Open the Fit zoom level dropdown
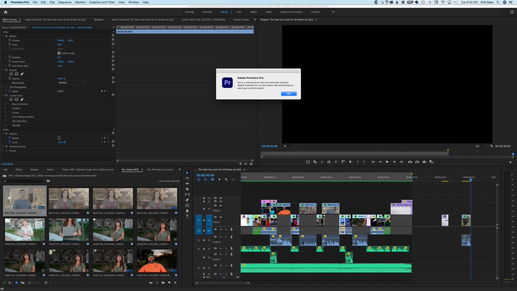Viewport: 517px width, 291px height. [x=289, y=146]
